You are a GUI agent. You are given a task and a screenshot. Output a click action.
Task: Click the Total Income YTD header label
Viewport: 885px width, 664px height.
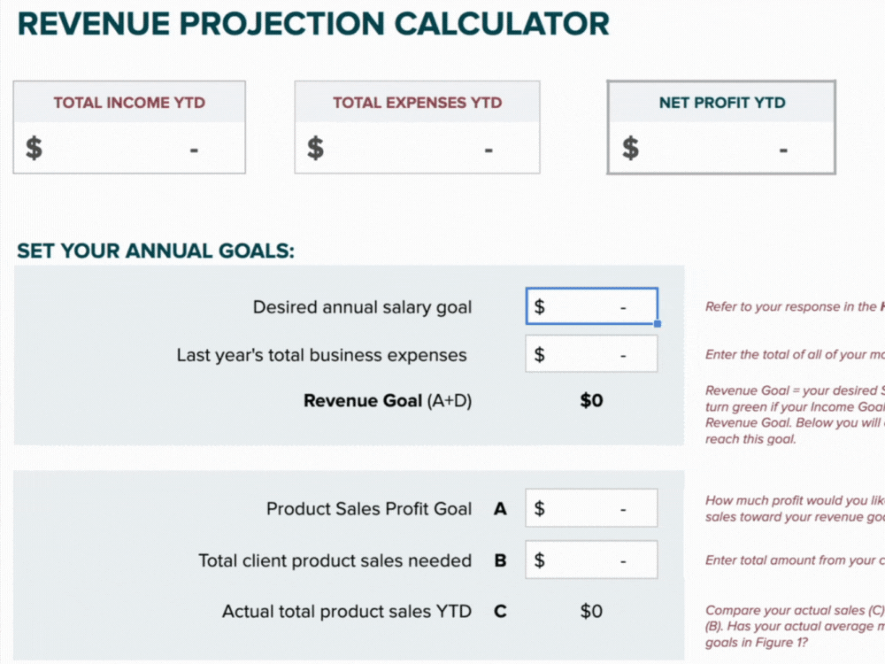129,103
